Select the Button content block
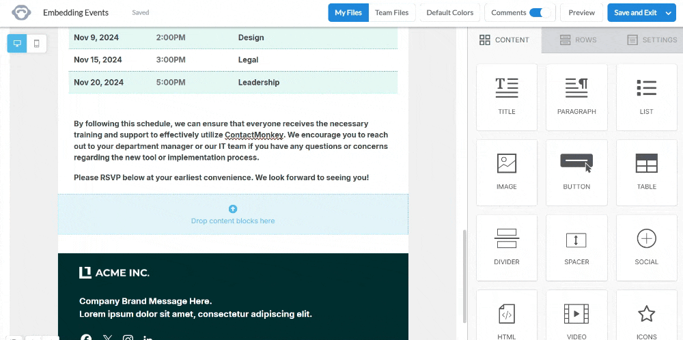Screen dimensions: 683x340 576,173
